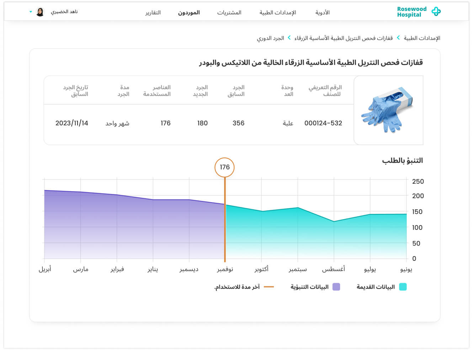The image size is (473, 350).
Task: Click the Rosewood Hospital cross logo icon
Action: pyautogui.click(x=436, y=12)
